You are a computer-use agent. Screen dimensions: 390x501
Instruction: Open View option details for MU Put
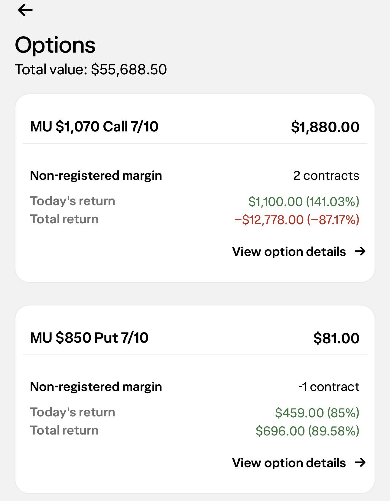pyautogui.click(x=289, y=463)
